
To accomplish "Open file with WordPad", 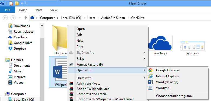I will coord(177,88).
